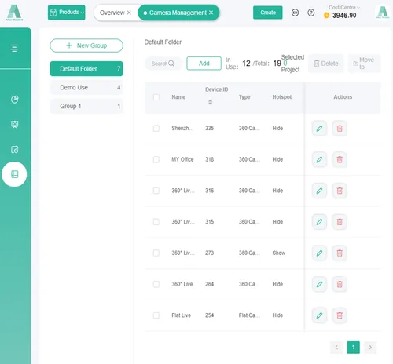Click the Name column header
This screenshot has width=393, height=364.
click(x=178, y=97)
